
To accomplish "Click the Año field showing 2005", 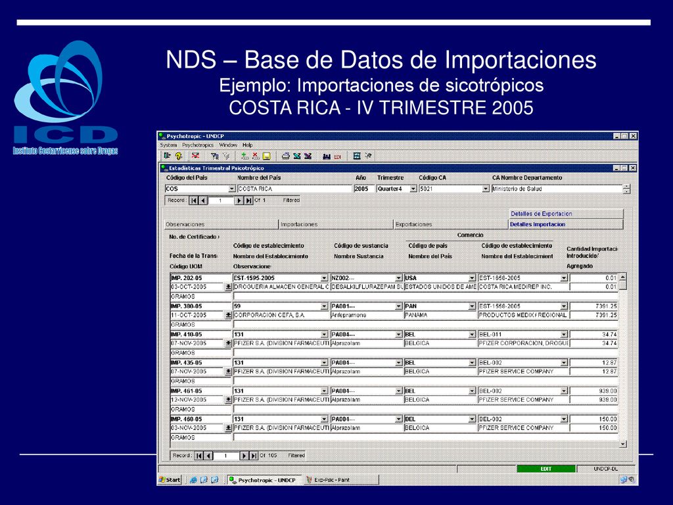I will (x=364, y=189).
